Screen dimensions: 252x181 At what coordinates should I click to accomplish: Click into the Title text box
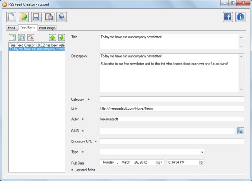coord(169,42)
